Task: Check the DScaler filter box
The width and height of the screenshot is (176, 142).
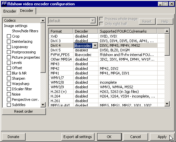Action: (x=9, y=89)
